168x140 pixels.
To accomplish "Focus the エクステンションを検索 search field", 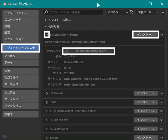I will pyautogui.click(x=73, y=12).
